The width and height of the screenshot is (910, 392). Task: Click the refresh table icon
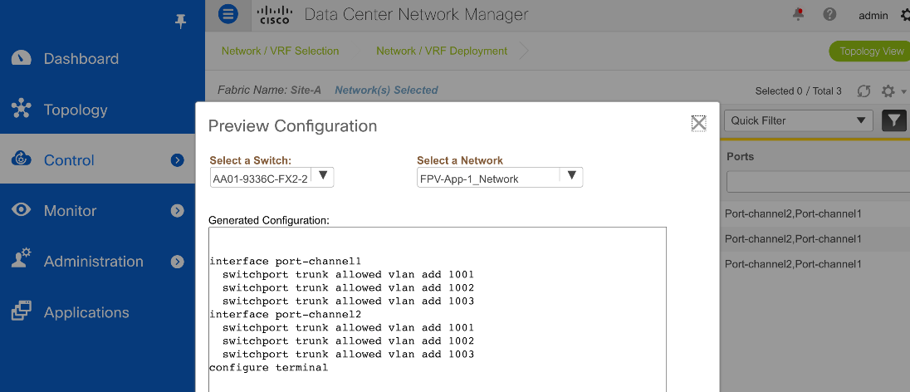click(x=864, y=91)
